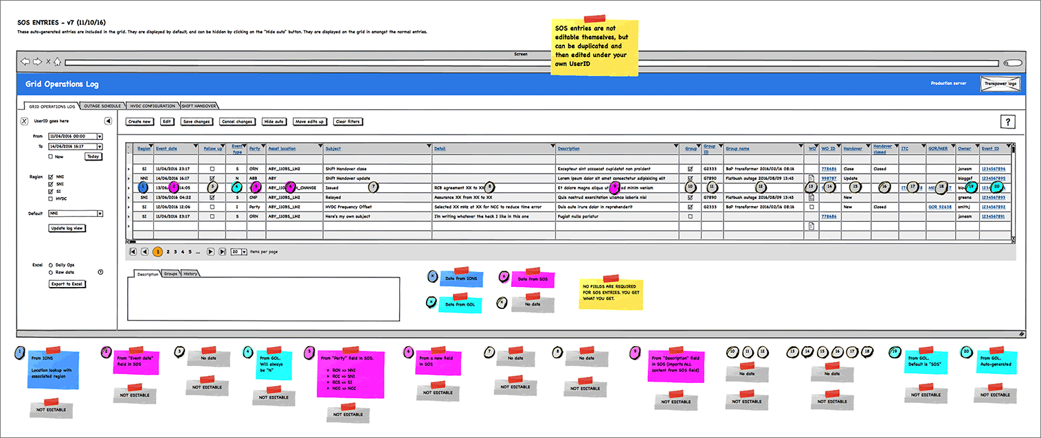
Task: Expand the Default region dropdown
Action: (x=100, y=214)
